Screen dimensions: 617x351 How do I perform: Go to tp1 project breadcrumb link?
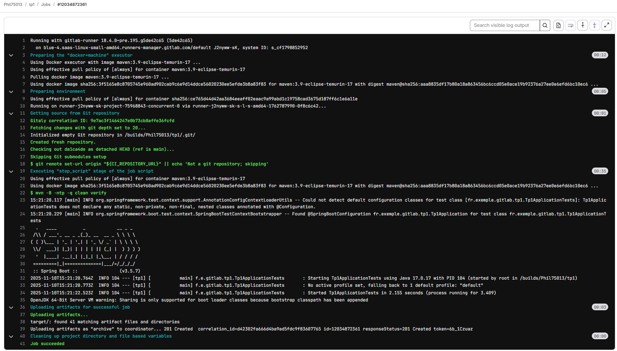[32, 5]
